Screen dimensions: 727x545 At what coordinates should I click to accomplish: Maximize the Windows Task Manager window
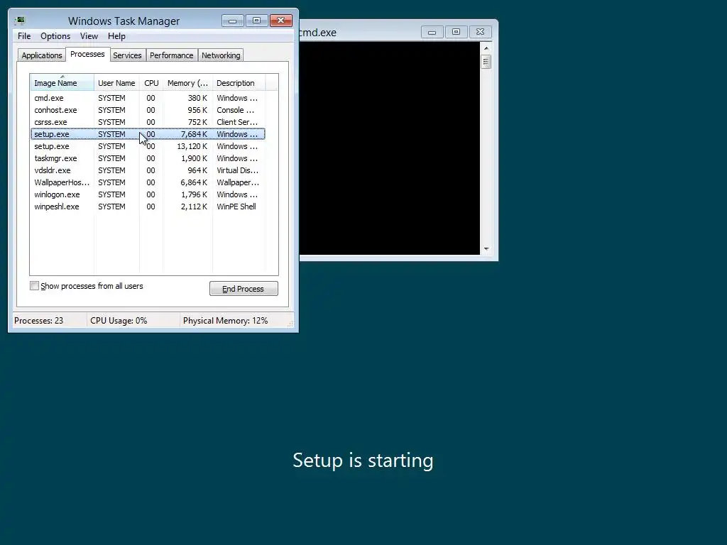[256, 21]
